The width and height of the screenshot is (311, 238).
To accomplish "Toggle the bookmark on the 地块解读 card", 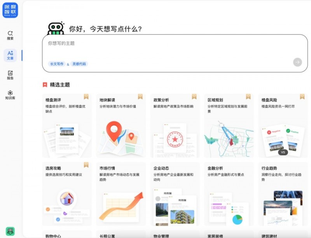I will (140, 97).
